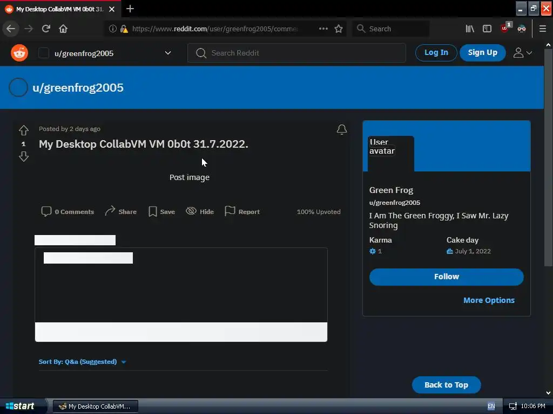The width and height of the screenshot is (553, 414).
Task: Show site information icon in the address bar
Action: pos(112,29)
